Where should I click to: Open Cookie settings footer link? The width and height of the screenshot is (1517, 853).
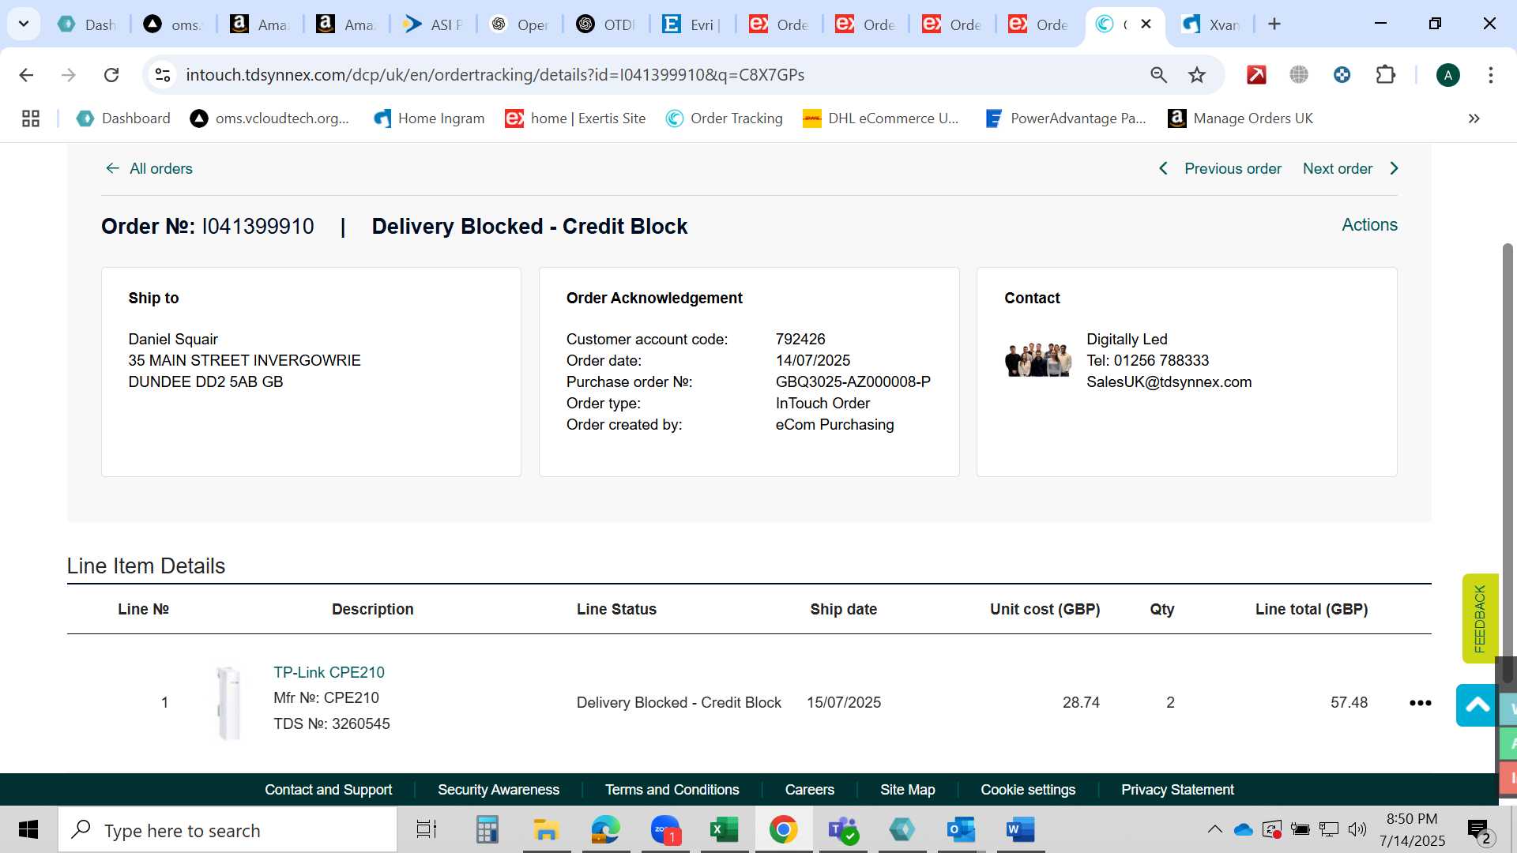pos(1028,790)
